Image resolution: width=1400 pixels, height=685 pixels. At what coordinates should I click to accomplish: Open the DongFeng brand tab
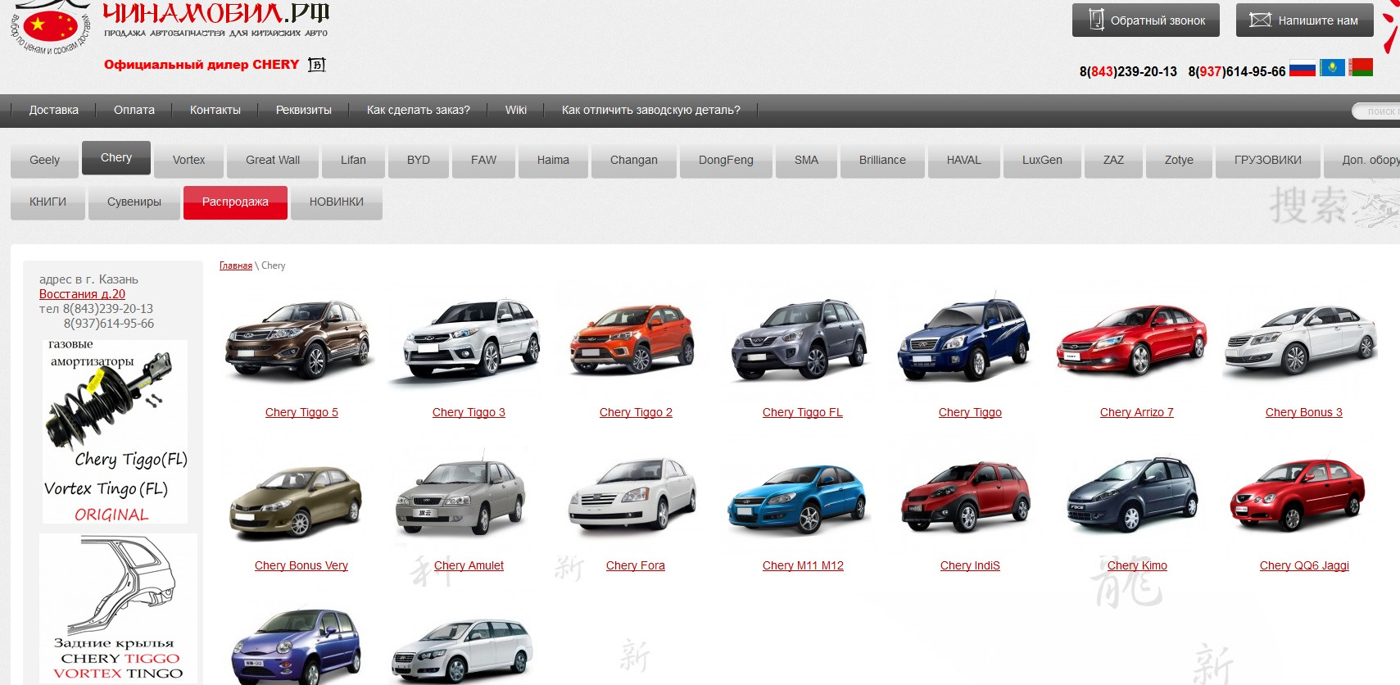tap(726, 161)
